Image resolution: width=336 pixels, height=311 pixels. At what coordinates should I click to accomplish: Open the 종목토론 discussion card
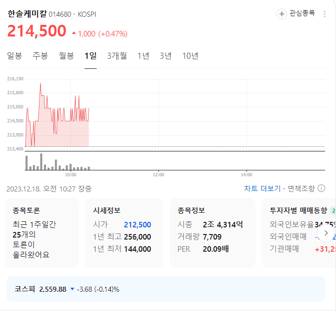(41, 233)
